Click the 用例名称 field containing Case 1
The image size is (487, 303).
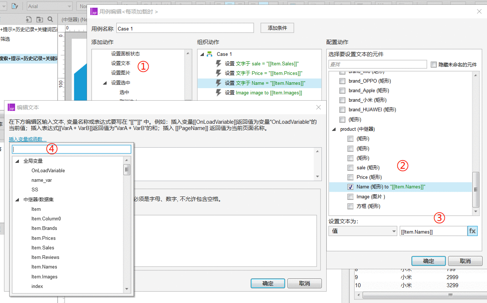point(185,28)
